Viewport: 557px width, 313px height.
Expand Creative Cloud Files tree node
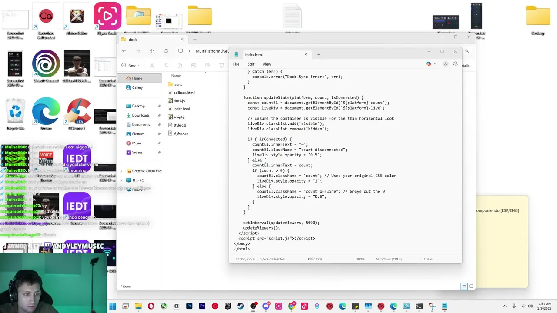(x=121, y=171)
